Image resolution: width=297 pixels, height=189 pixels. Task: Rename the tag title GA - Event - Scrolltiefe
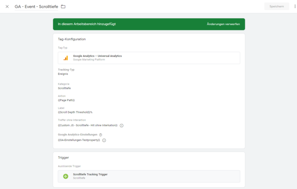pyautogui.click(x=36, y=6)
